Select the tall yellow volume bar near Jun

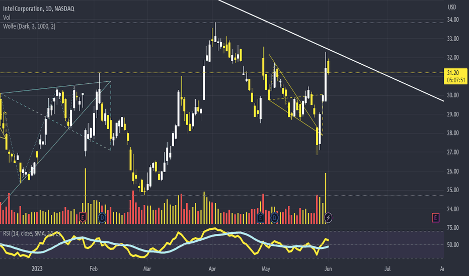[x=326, y=198]
